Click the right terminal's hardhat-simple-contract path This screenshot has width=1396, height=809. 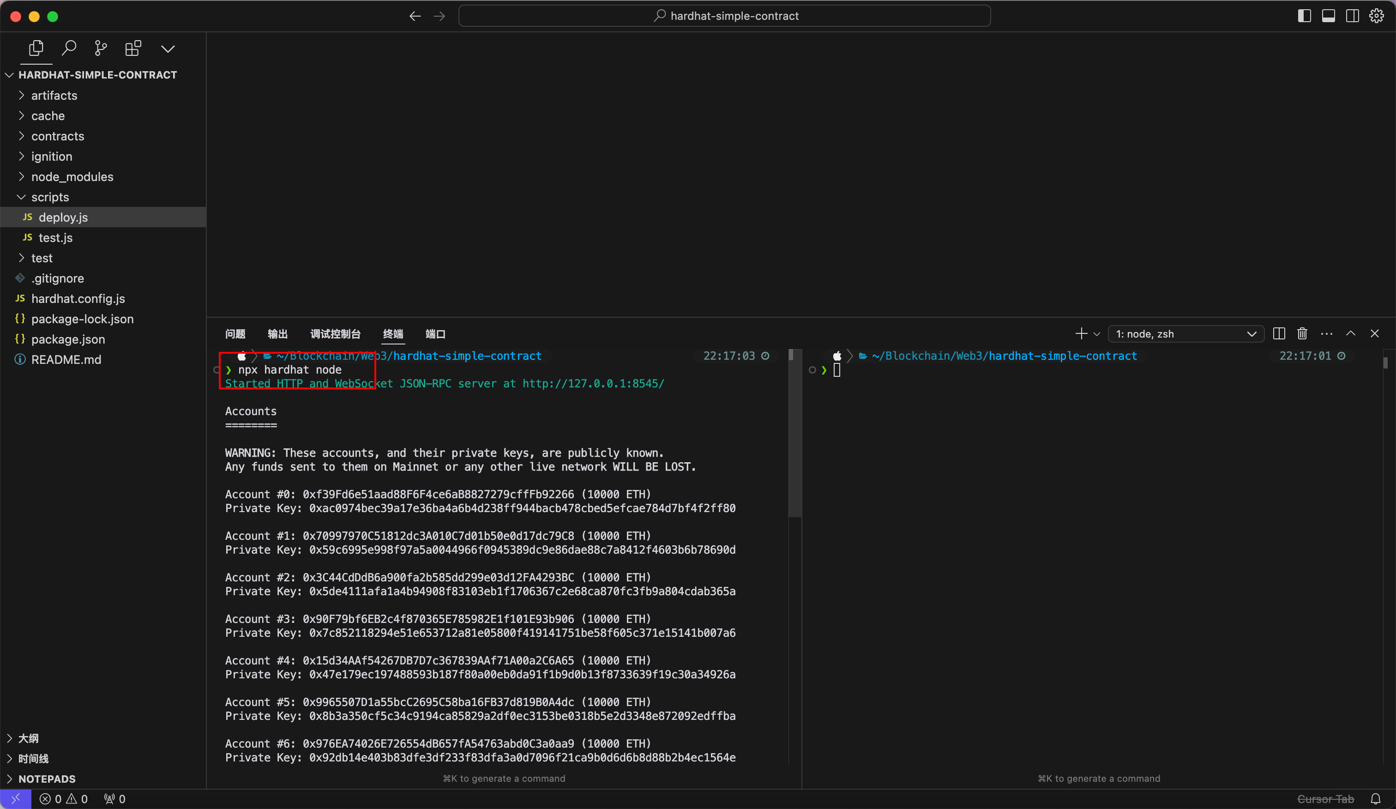[1063, 356]
